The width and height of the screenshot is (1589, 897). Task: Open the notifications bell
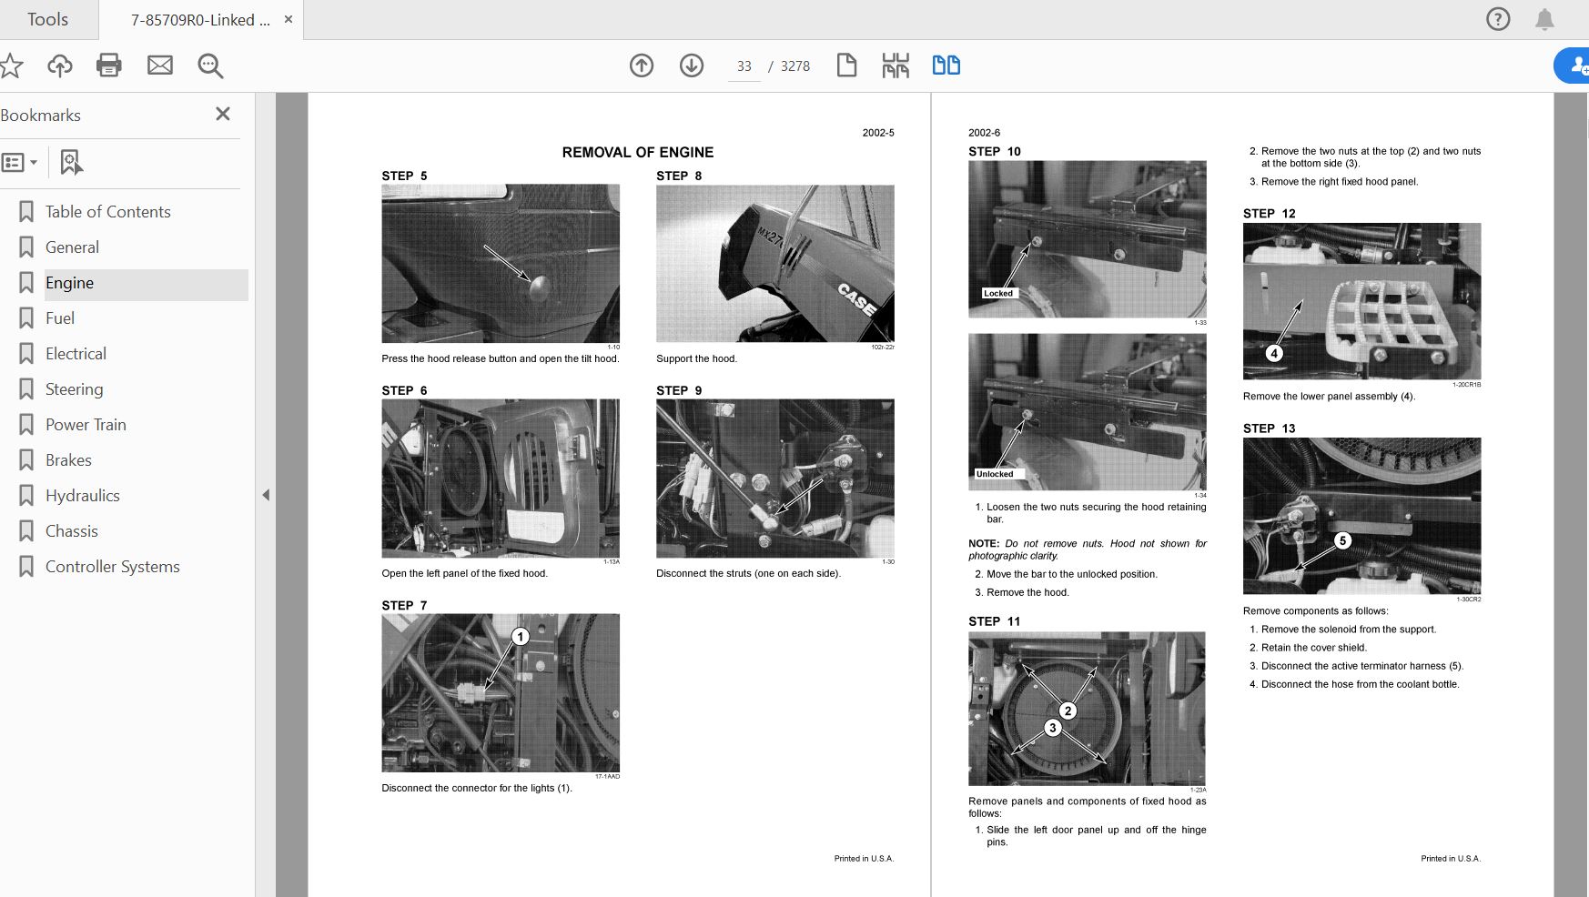point(1544,19)
